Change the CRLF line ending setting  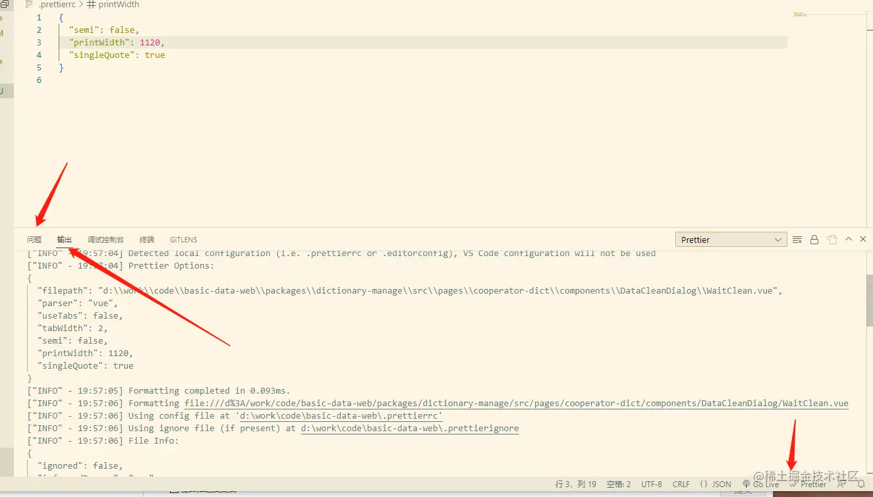pyautogui.click(x=681, y=484)
